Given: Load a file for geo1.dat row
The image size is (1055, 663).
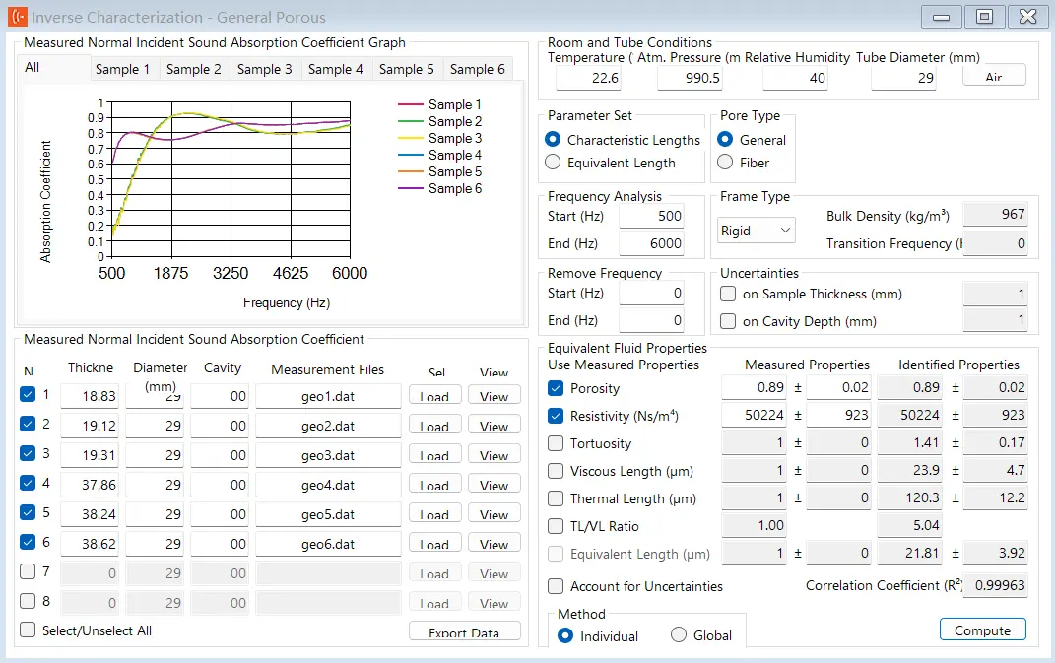Looking at the screenshot, I should (434, 396).
